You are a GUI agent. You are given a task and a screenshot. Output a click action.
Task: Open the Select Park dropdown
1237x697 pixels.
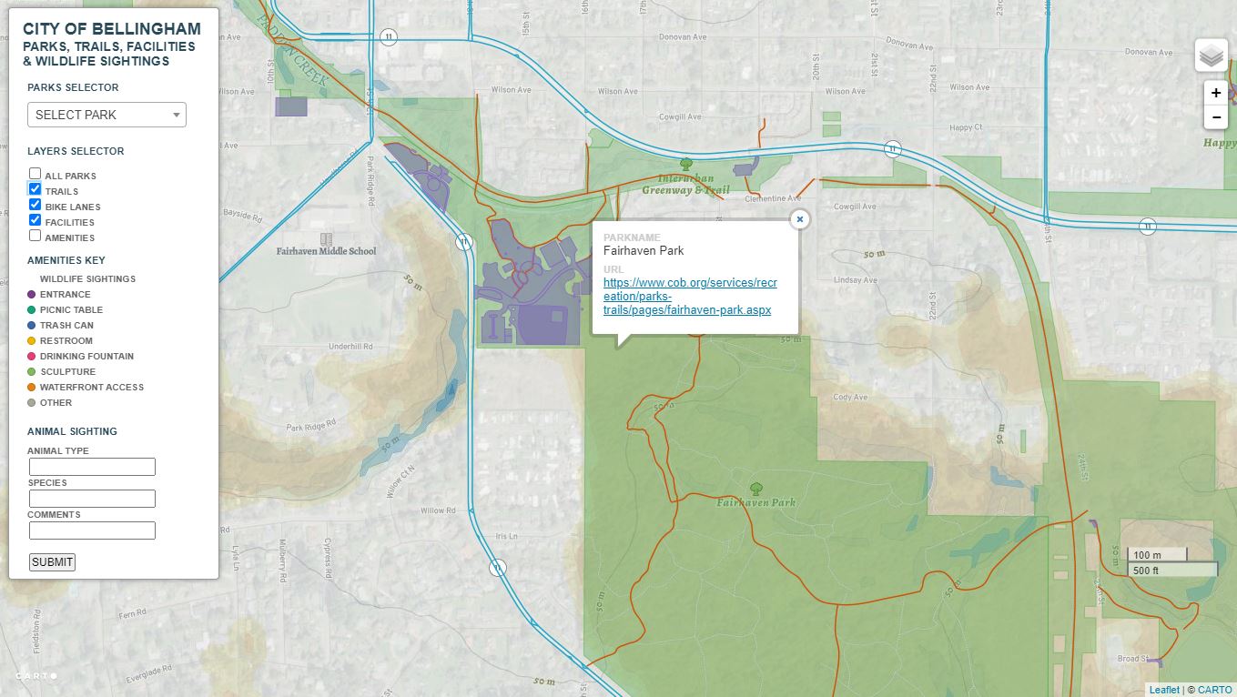pyautogui.click(x=106, y=115)
